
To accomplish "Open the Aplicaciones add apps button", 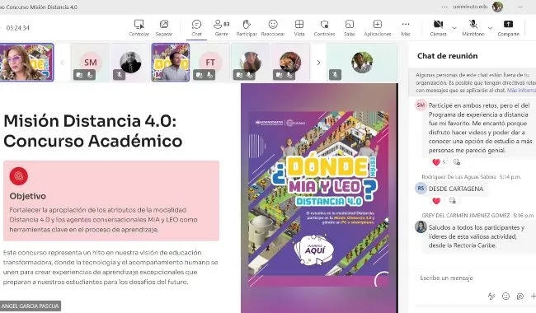I will [x=378, y=28].
